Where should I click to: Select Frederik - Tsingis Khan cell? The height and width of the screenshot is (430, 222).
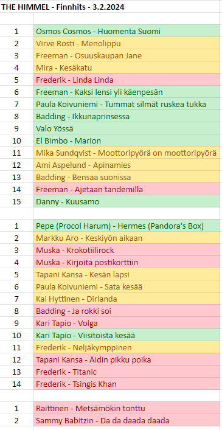tap(127, 384)
